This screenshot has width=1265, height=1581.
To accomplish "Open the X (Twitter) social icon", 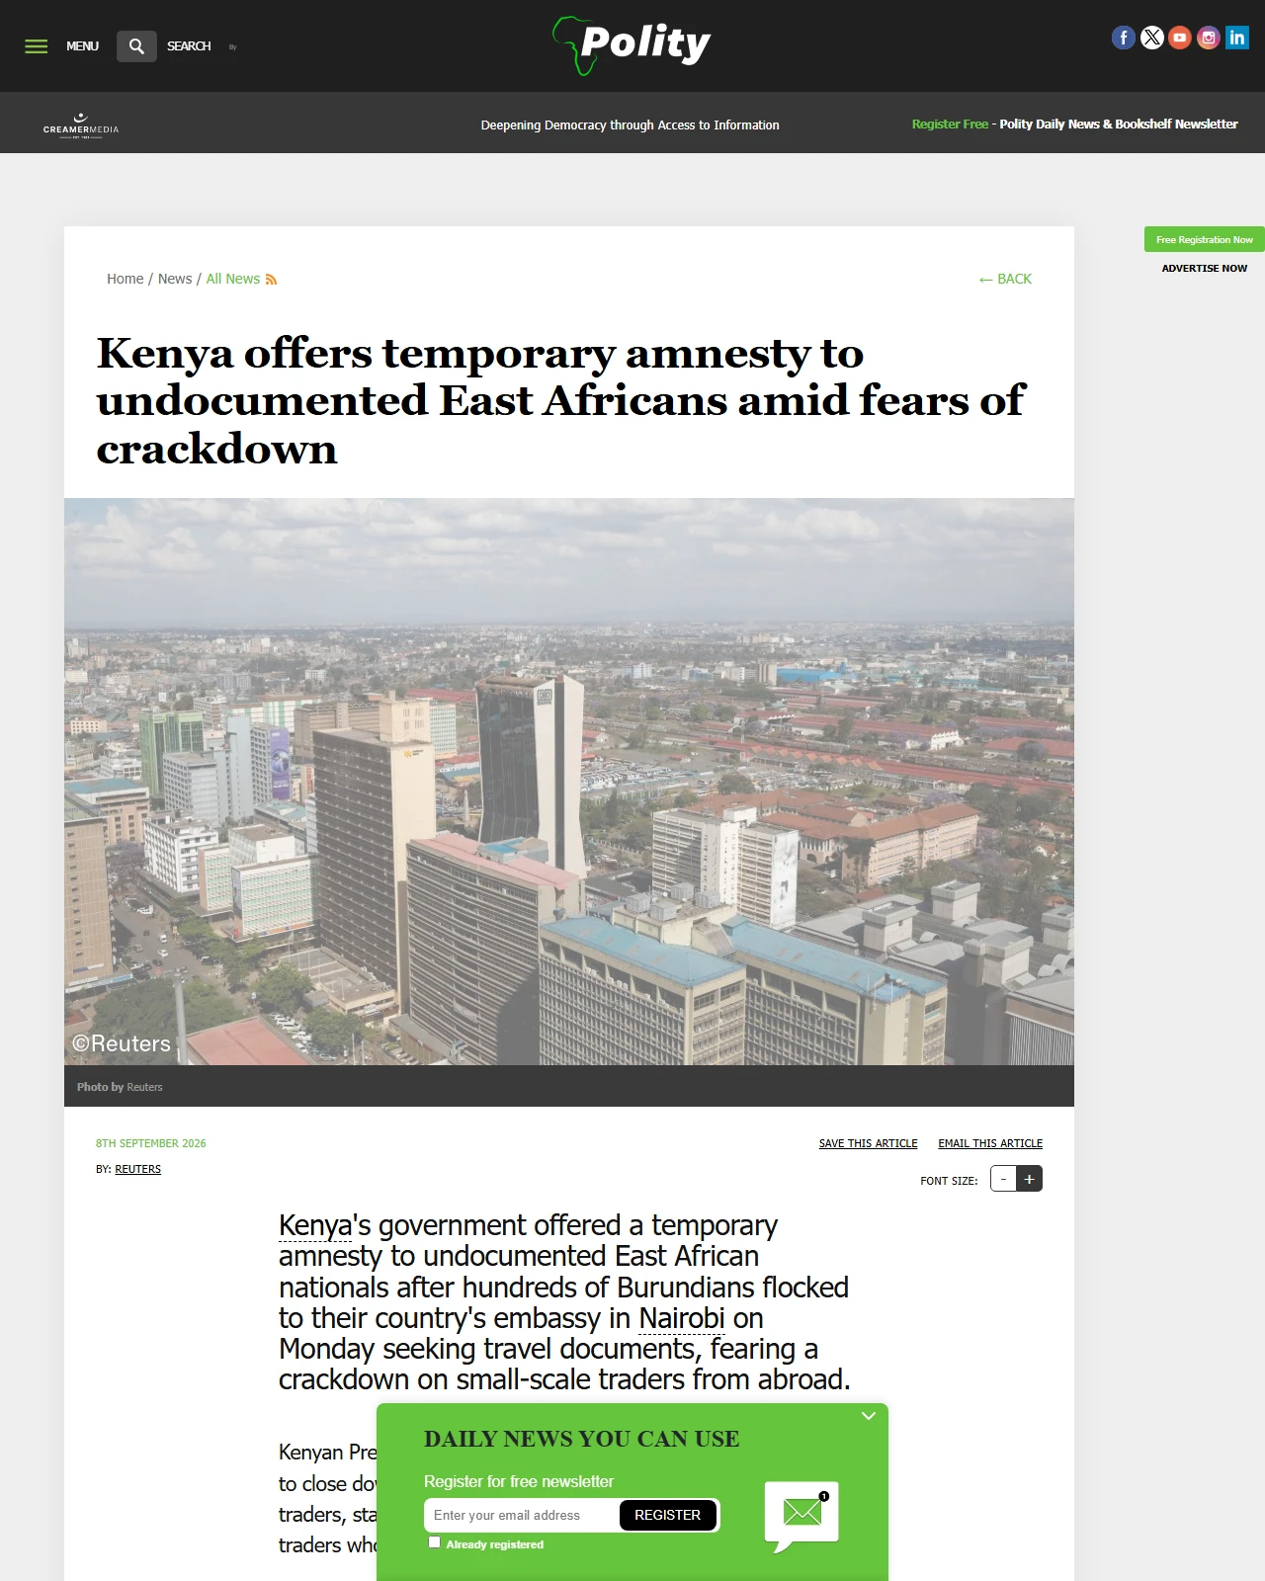I will tap(1152, 38).
